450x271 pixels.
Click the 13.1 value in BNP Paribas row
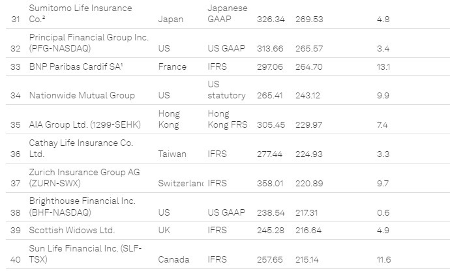(383, 66)
